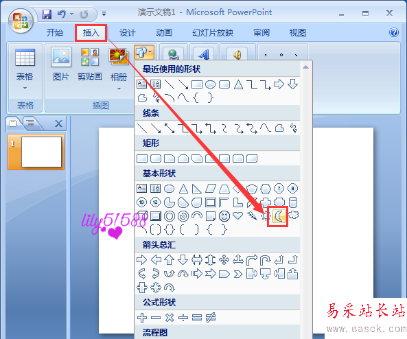Choose the heart shape

(x=237, y=215)
